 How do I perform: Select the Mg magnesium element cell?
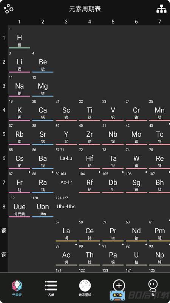point(43,86)
